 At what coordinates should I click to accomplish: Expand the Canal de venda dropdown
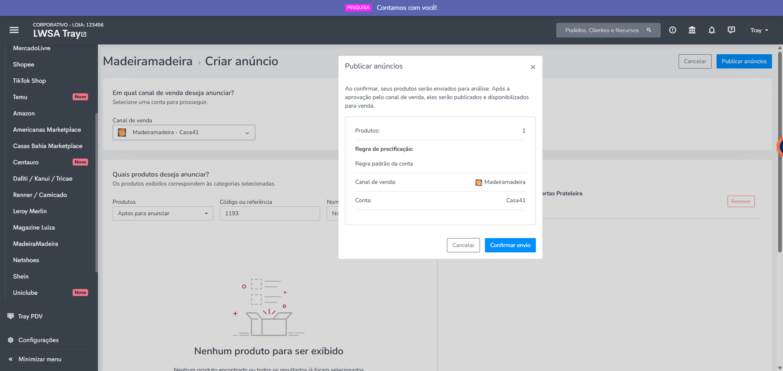pos(184,132)
